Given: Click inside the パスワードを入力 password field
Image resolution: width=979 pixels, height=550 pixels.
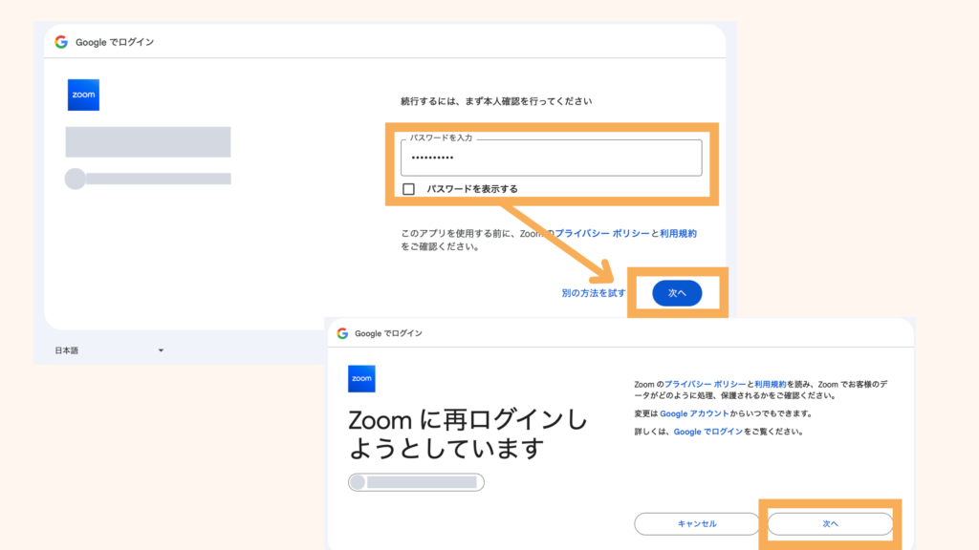Looking at the screenshot, I should (x=551, y=158).
